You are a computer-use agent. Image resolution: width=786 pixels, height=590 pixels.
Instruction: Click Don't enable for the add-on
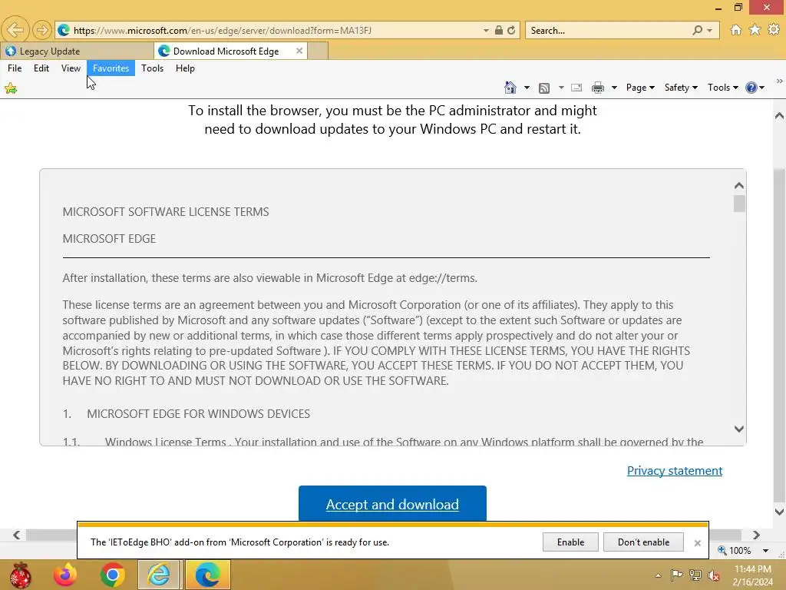(x=644, y=542)
